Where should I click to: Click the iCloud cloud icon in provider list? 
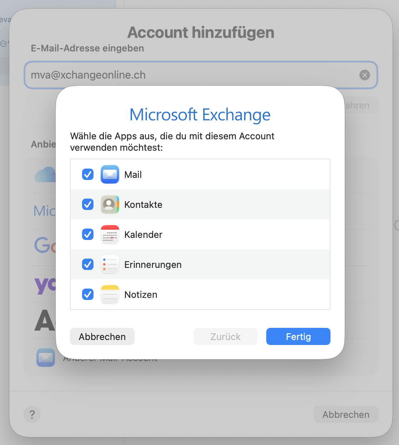pos(45,175)
